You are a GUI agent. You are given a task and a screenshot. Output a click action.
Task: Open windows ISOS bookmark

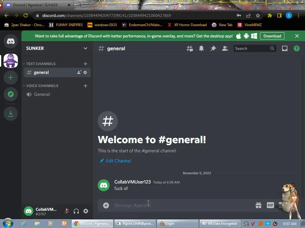pos(102,25)
